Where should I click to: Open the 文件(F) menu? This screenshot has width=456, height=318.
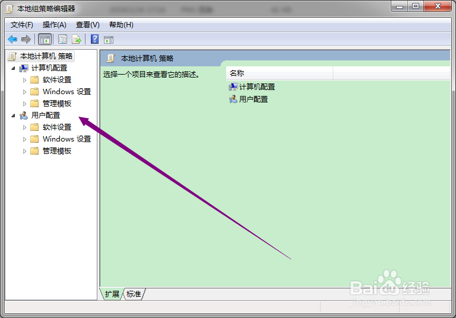point(22,25)
